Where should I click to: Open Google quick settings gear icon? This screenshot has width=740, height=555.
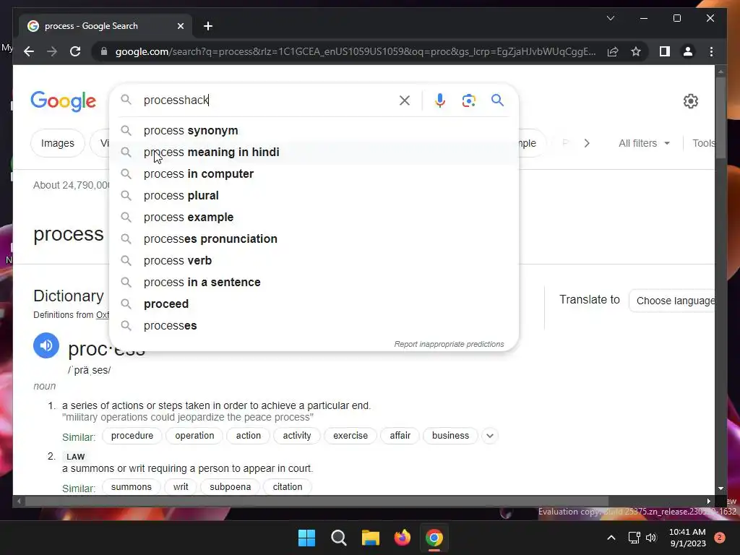690,101
